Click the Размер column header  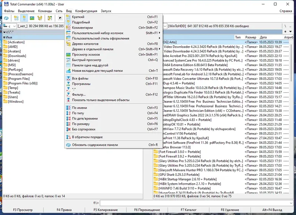(x=251, y=37)
